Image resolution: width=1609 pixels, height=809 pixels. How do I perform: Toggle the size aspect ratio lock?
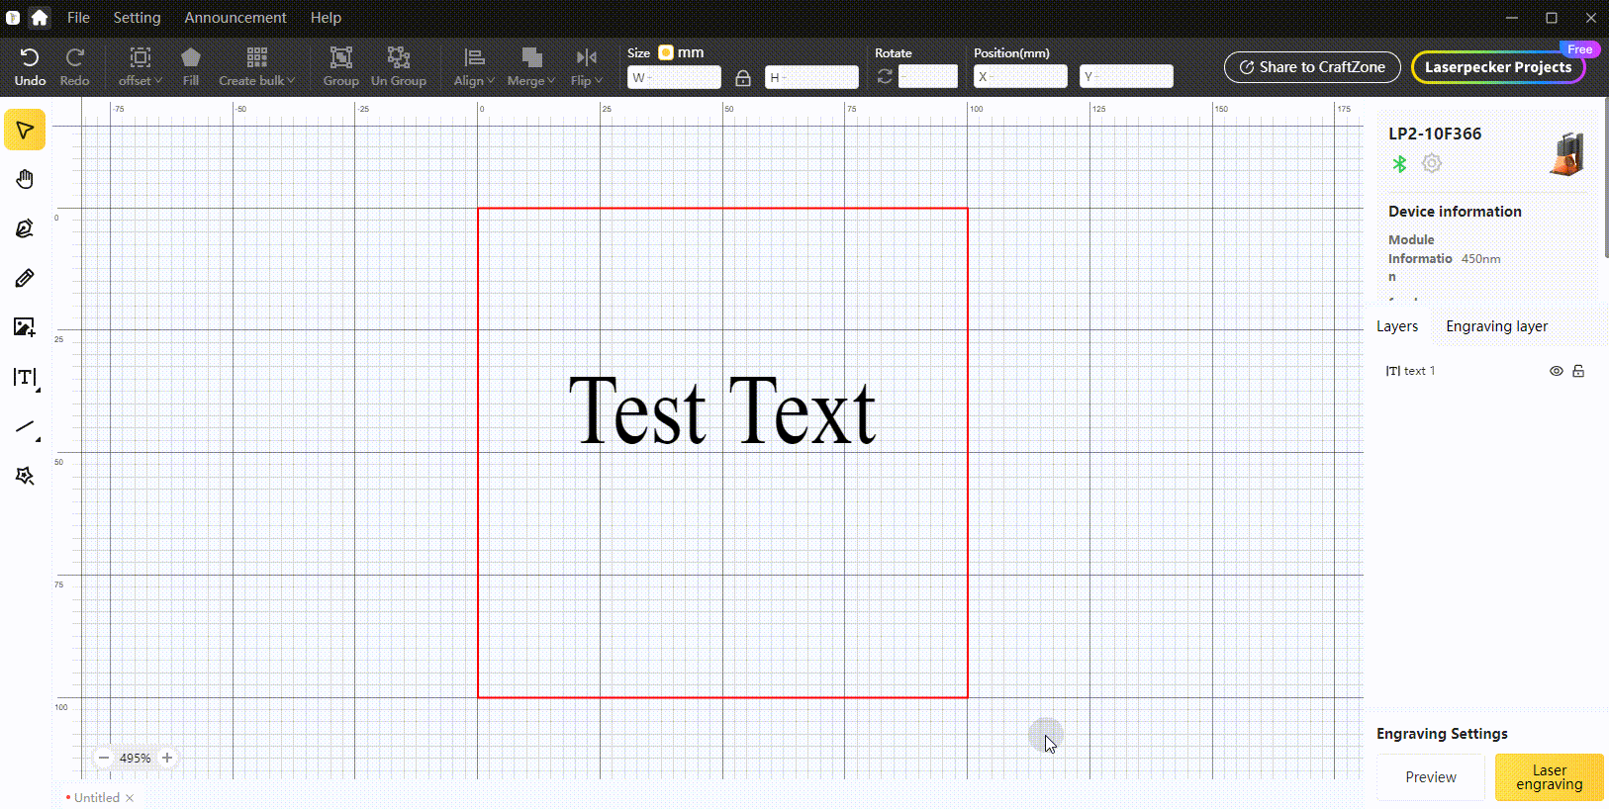pyautogui.click(x=743, y=77)
